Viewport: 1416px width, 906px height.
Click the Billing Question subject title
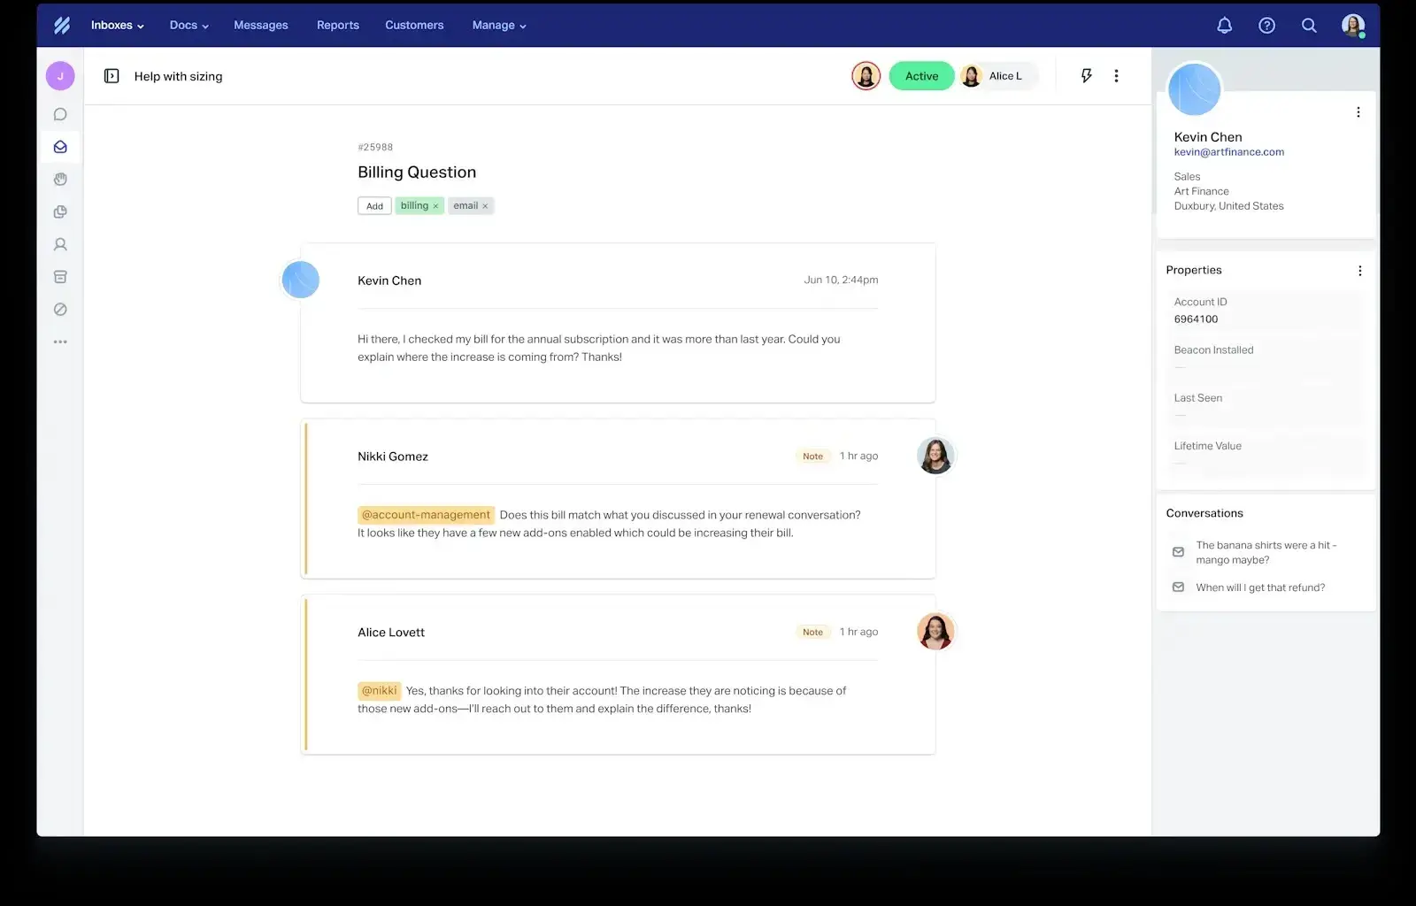(x=417, y=173)
